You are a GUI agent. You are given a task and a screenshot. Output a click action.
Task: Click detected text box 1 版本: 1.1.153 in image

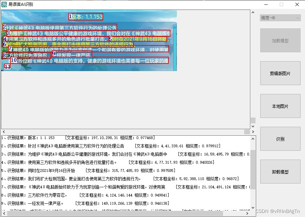(86, 17)
